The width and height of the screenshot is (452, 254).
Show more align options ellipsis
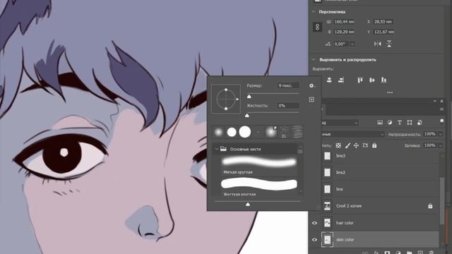click(x=390, y=92)
